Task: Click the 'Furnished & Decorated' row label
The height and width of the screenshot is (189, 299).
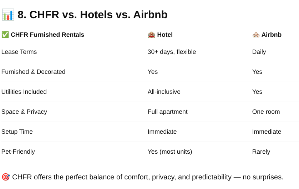Action: [x=34, y=72]
